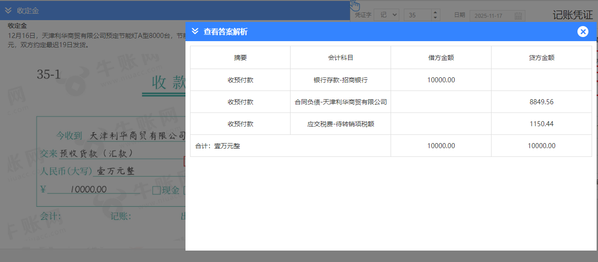This screenshot has width=598, height=262.
Task: Click the credit amount 8849.56 cell
Action: (x=541, y=102)
